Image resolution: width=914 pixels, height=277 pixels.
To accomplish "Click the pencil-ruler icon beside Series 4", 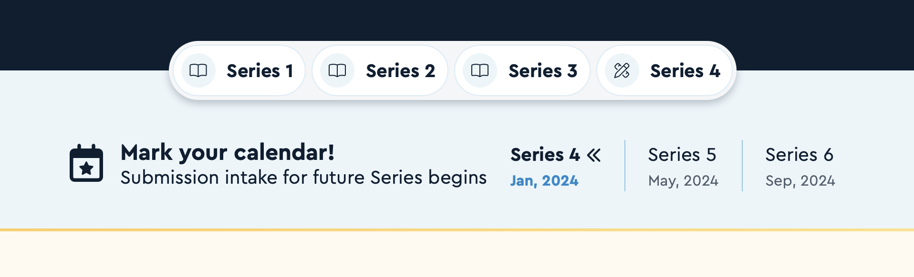I will (x=622, y=71).
